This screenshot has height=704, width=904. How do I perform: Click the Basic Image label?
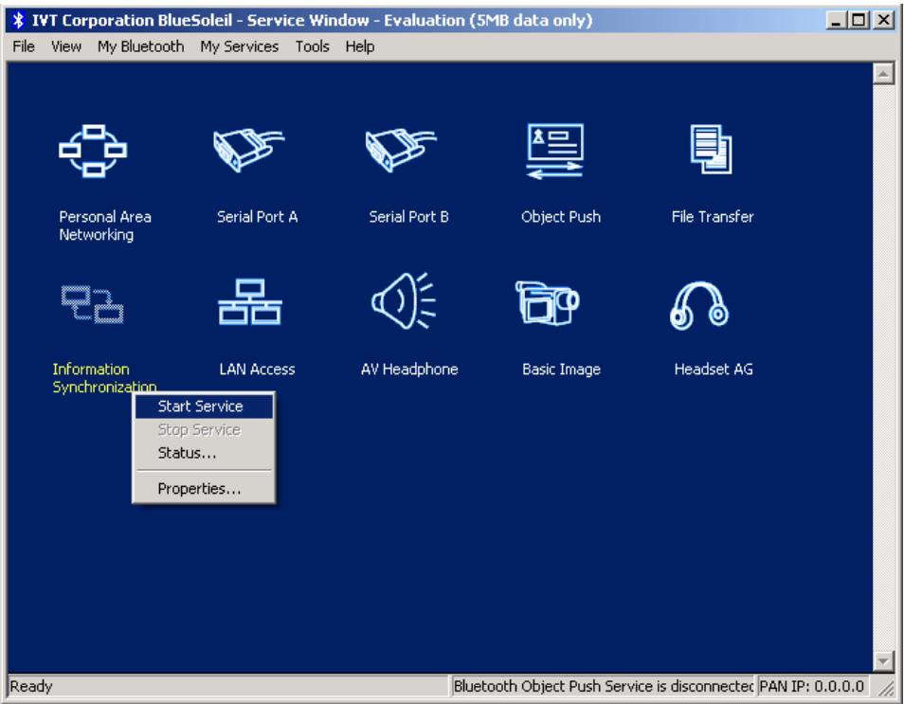562,369
